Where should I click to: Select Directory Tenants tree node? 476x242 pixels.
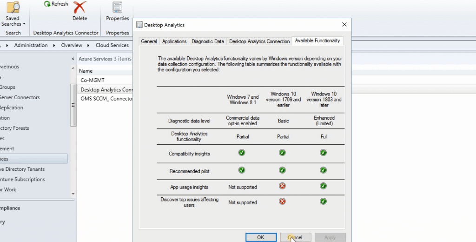coord(22,169)
